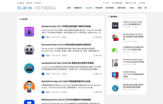Click author avatar on the LosslessCut post
163x104 pixels.
pyautogui.click(x=43, y=74)
